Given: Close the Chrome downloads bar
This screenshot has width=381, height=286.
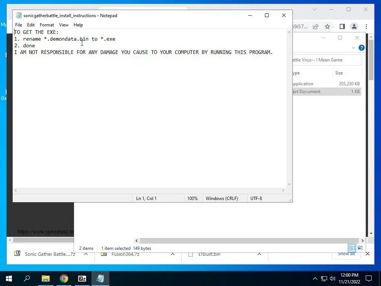Looking at the screenshot, I should pos(368,254).
